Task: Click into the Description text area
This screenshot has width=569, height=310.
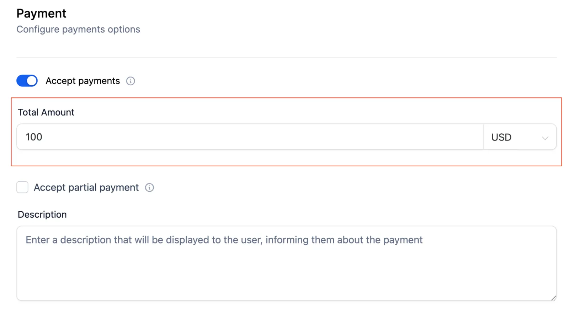Action: (287, 263)
